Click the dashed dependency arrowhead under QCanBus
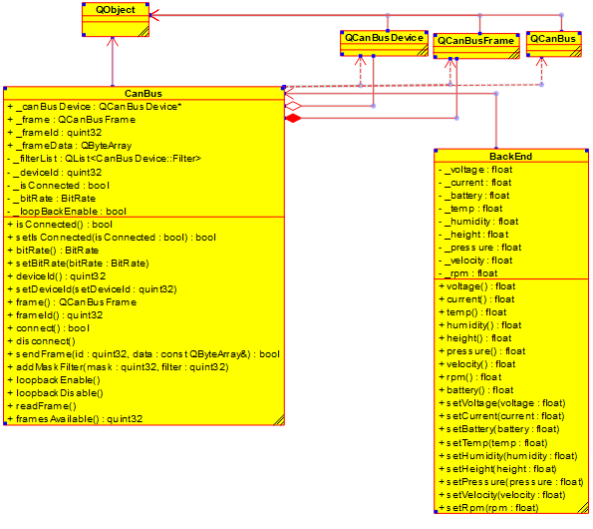 click(x=541, y=61)
